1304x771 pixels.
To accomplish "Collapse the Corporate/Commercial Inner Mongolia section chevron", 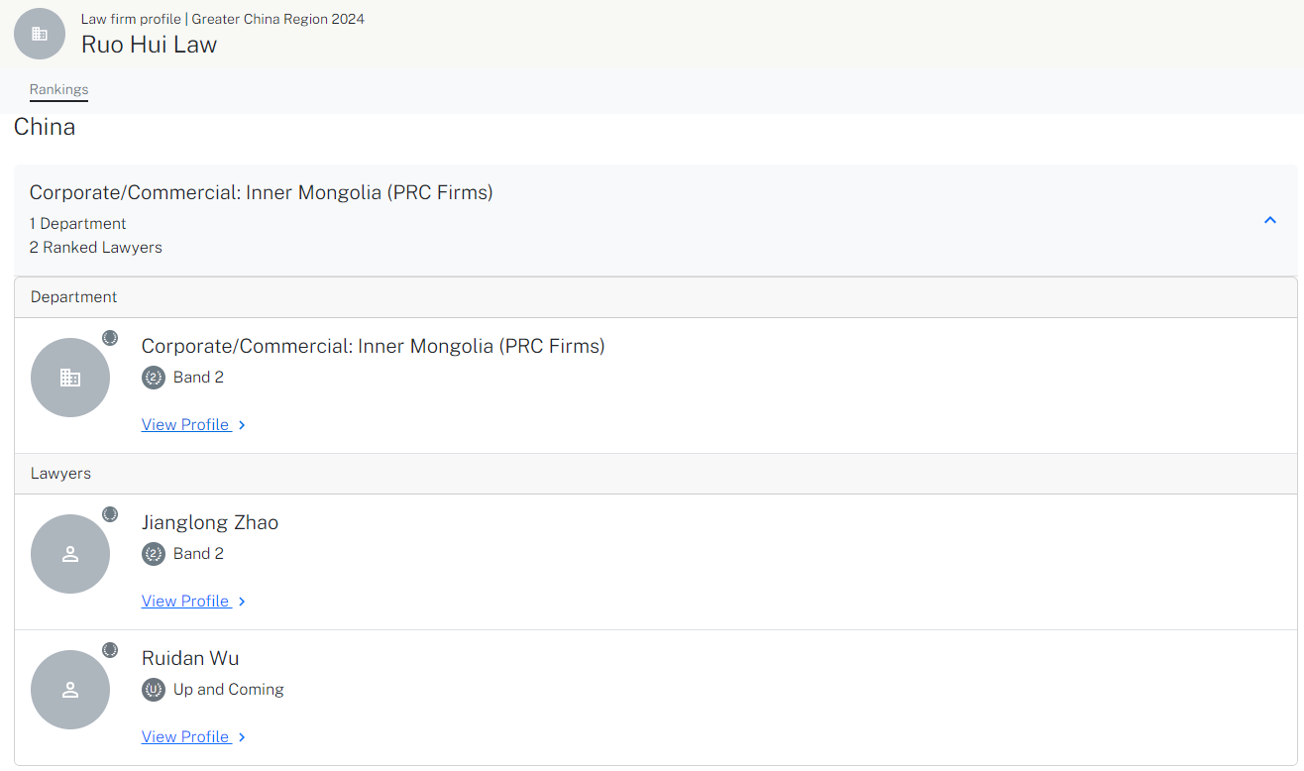I will (x=1270, y=220).
